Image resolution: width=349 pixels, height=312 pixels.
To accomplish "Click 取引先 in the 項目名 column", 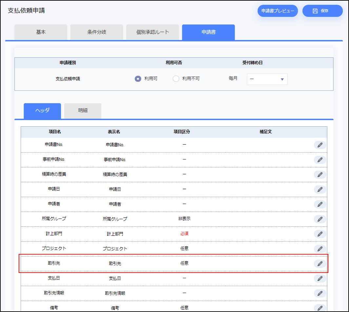I will [54, 263].
